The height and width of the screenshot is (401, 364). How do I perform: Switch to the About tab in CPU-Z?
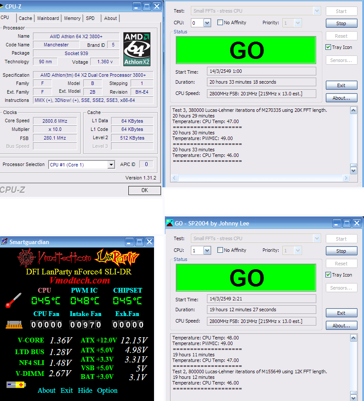[110, 18]
